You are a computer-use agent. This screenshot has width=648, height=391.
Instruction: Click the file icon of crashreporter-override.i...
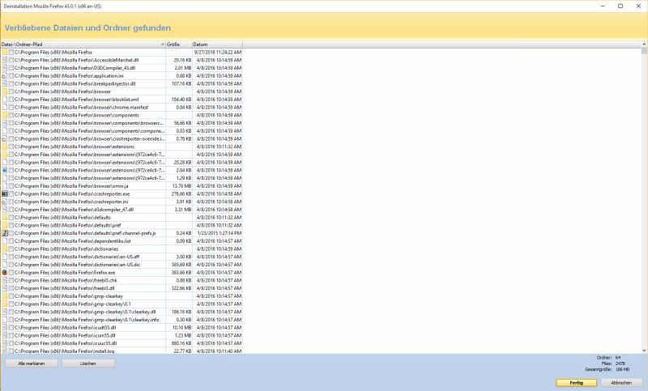coord(5,138)
